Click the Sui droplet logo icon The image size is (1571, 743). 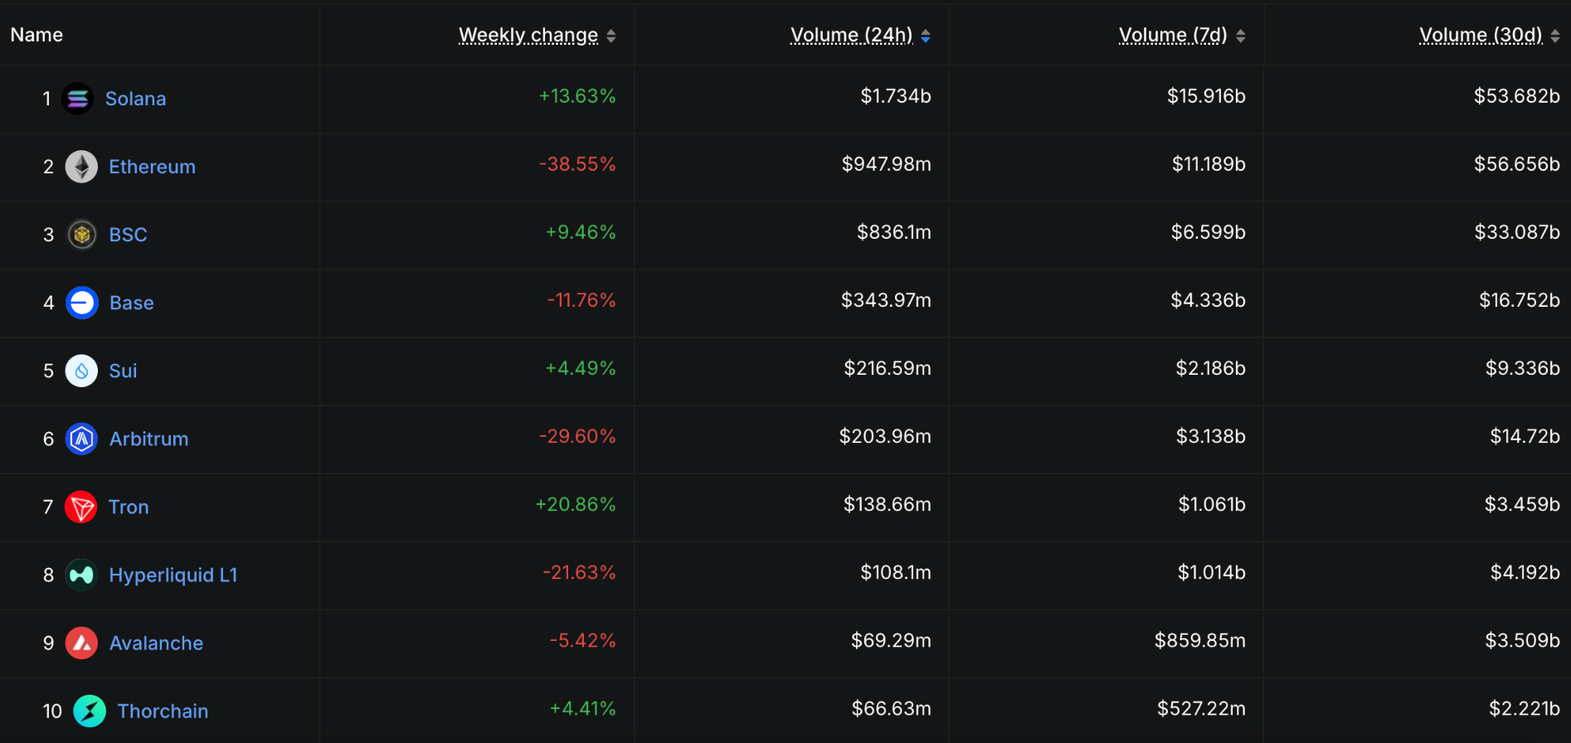tap(81, 371)
